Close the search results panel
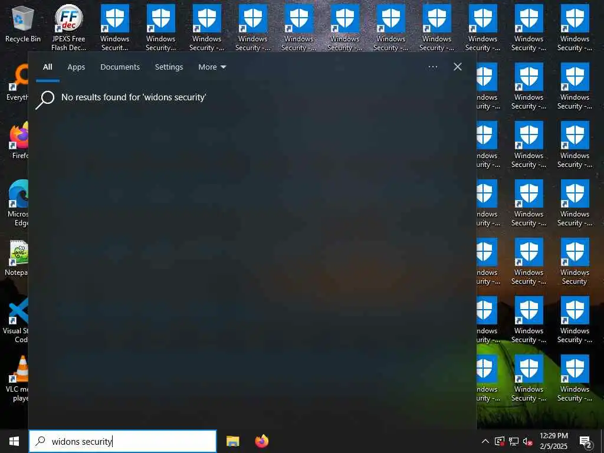 click(458, 67)
